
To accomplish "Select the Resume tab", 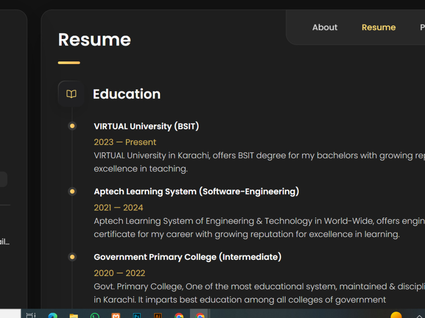I will coord(379,27).
